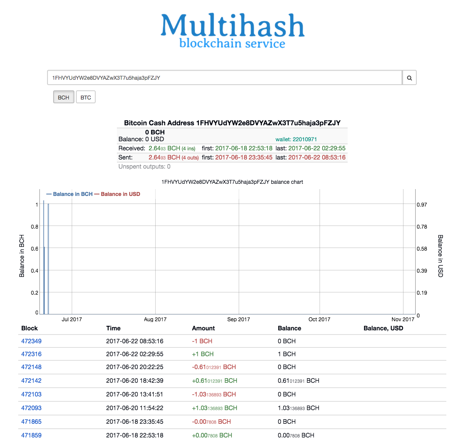
Task: Open block 472103 link
Action: click(x=32, y=394)
